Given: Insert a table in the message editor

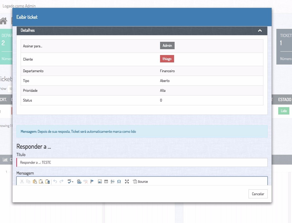Looking at the screenshot, I should click(106, 181).
